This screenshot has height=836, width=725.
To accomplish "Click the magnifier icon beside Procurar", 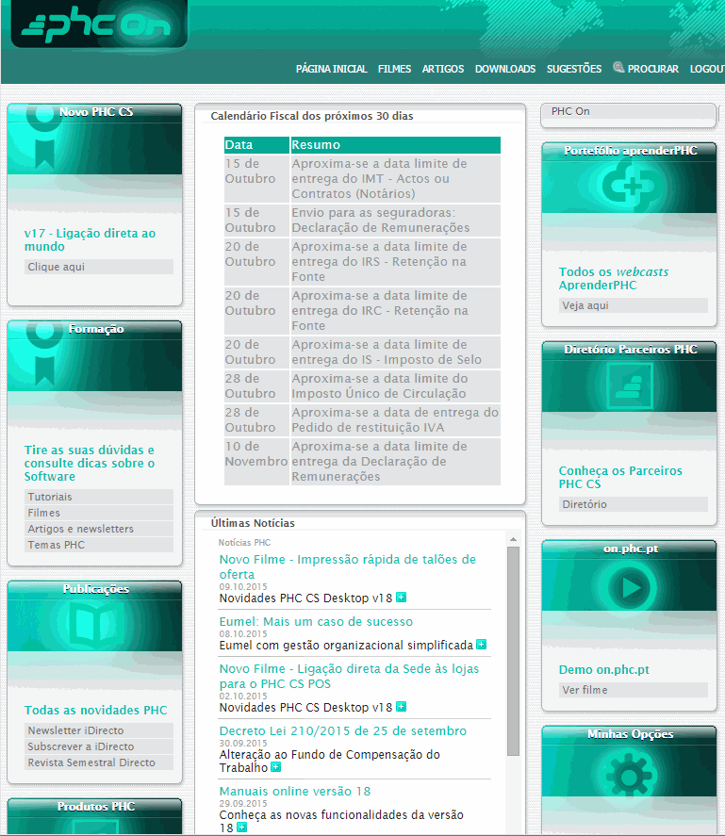I will coord(618,68).
